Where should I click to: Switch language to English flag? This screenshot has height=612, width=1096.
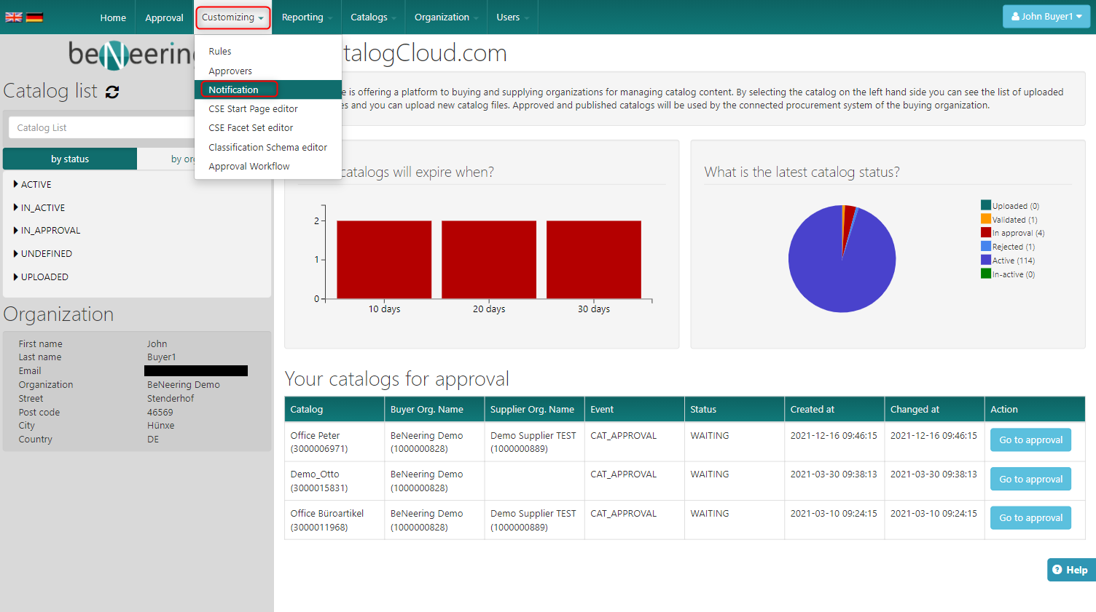click(13, 17)
